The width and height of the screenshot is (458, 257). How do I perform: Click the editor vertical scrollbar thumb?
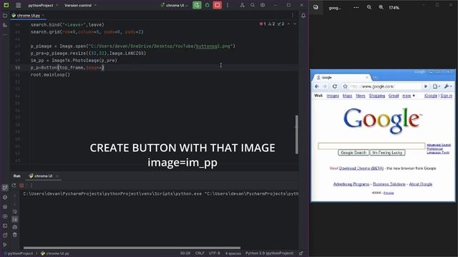click(296, 134)
